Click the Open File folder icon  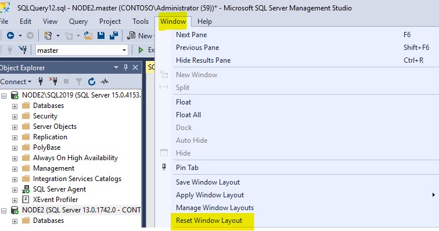point(88,35)
